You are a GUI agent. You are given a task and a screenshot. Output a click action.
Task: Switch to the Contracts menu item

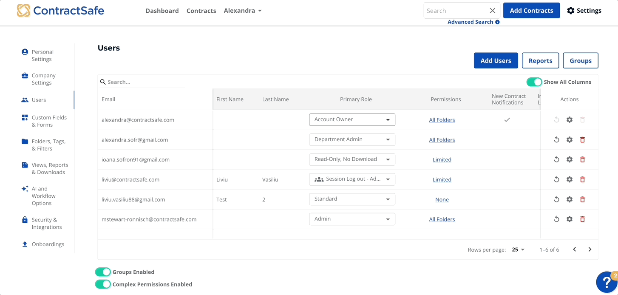pyautogui.click(x=201, y=10)
